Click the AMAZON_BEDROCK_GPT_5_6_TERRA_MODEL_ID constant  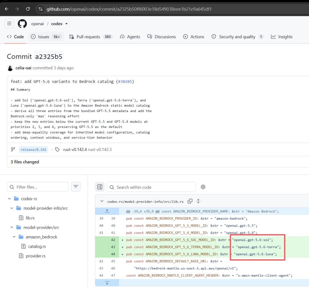(x=183, y=247)
